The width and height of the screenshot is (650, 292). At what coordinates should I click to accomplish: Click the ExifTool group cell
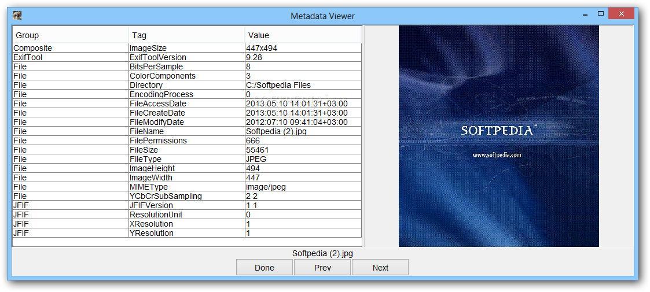pos(71,57)
